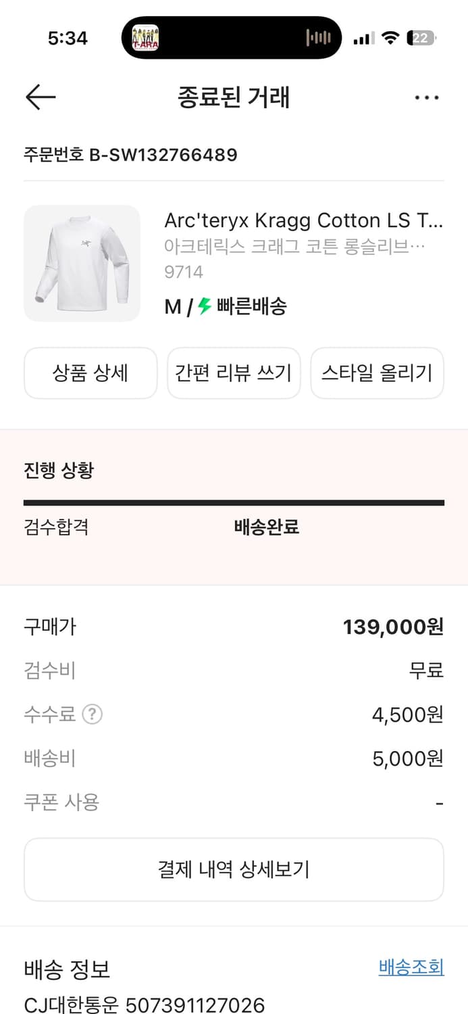This screenshot has width=468, height=1014.
Task: Tap 간편 리뷰 쓰기 to write review
Action: [234, 373]
